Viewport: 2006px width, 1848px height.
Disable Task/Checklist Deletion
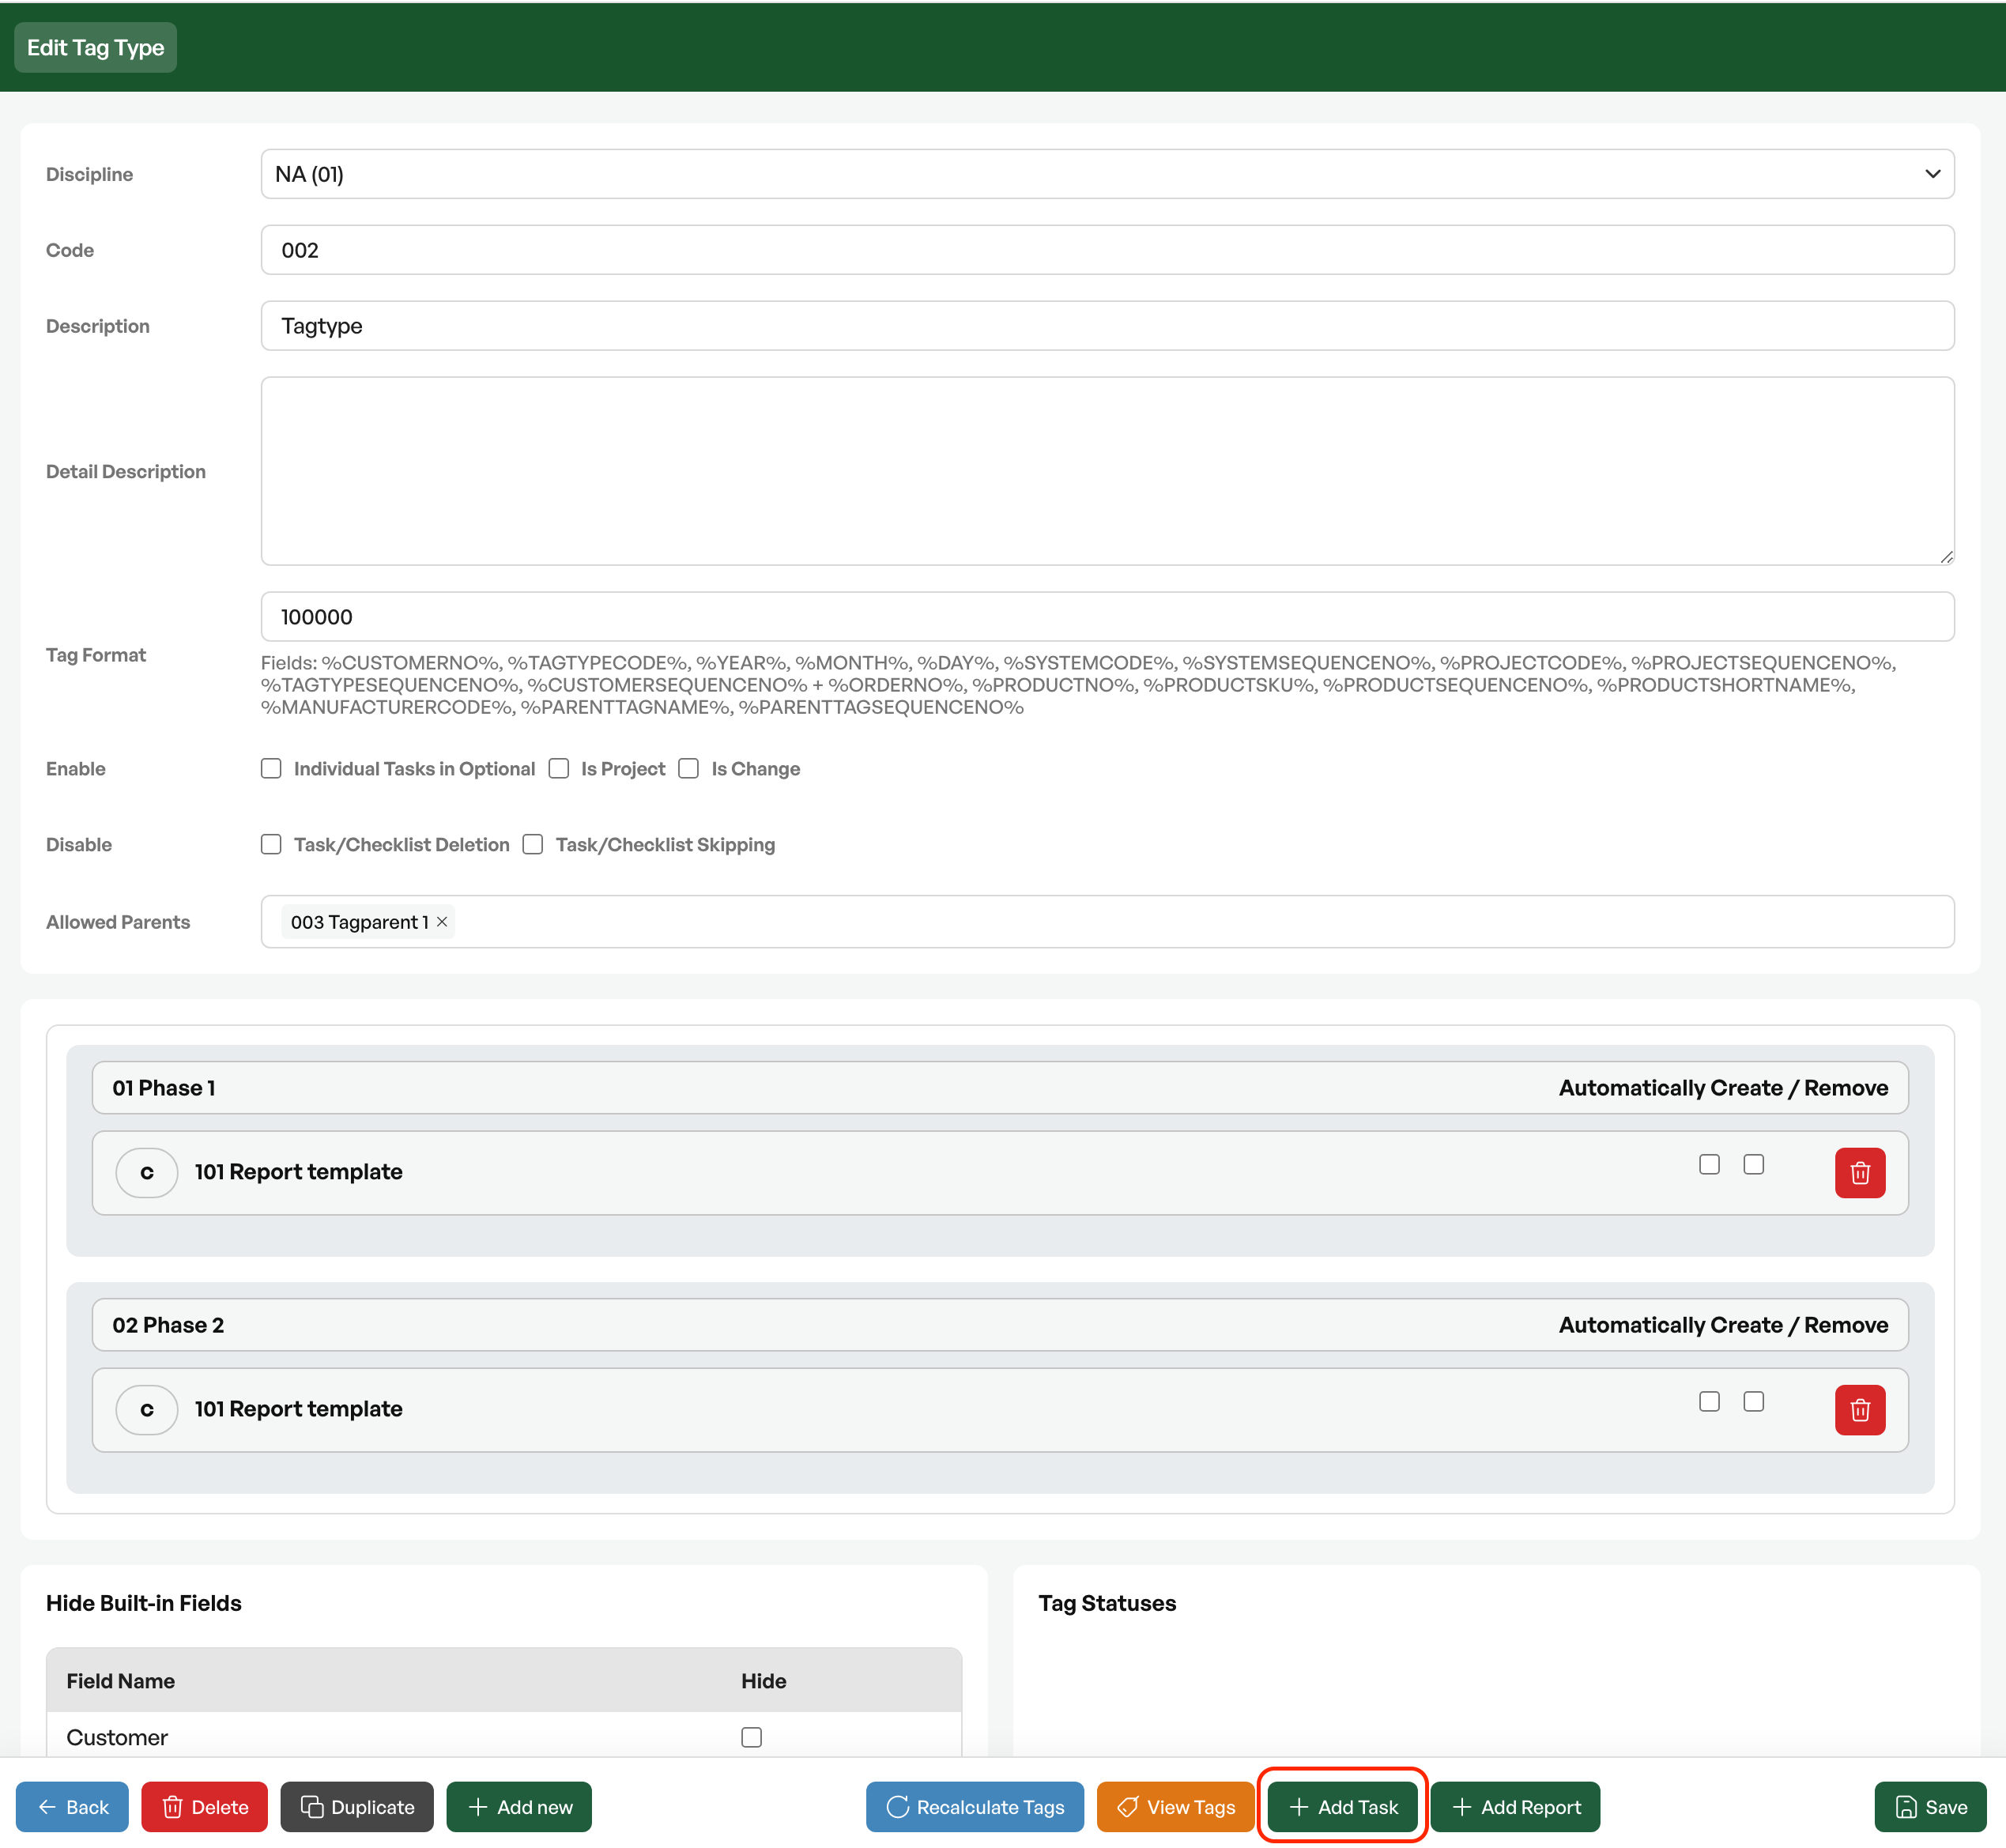[x=271, y=844]
